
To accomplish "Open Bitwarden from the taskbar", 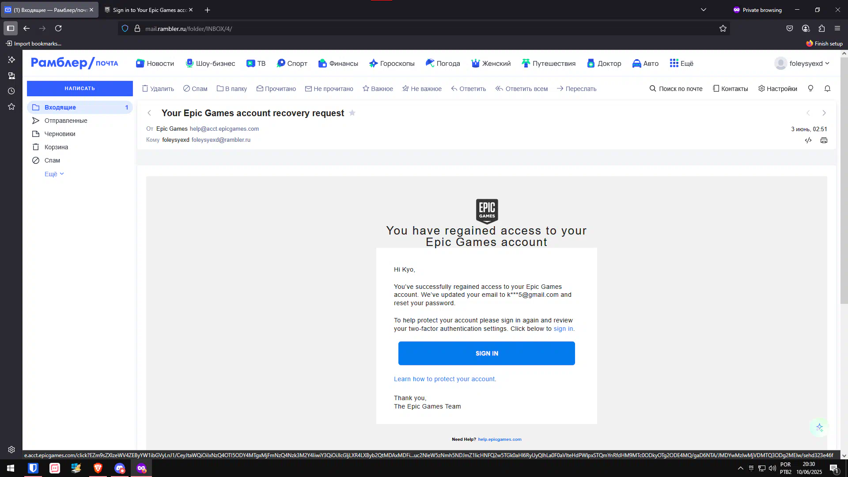I will (33, 468).
